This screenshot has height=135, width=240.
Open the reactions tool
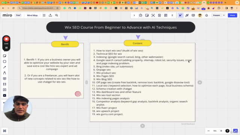click(187, 15)
